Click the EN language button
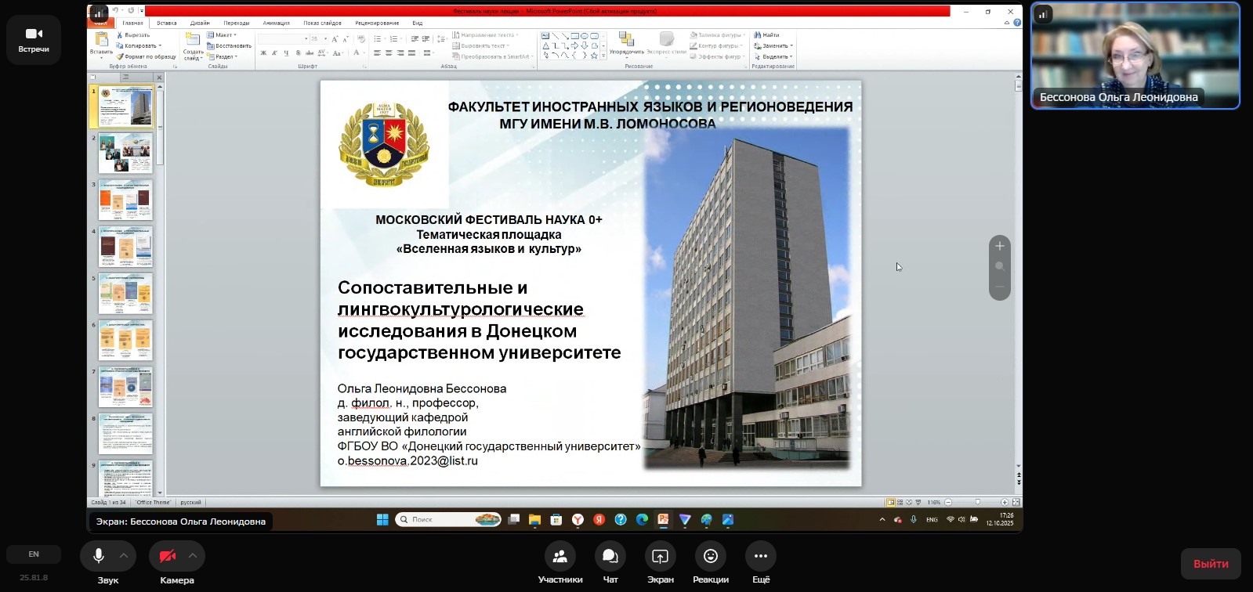1253x592 pixels. (x=34, y=554)
